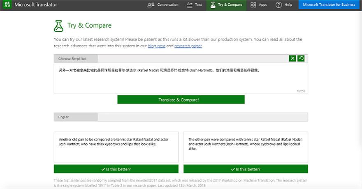Vote left translation with Is this better?
The width and height of the screenshot is (362, 189).
point(116,169)
